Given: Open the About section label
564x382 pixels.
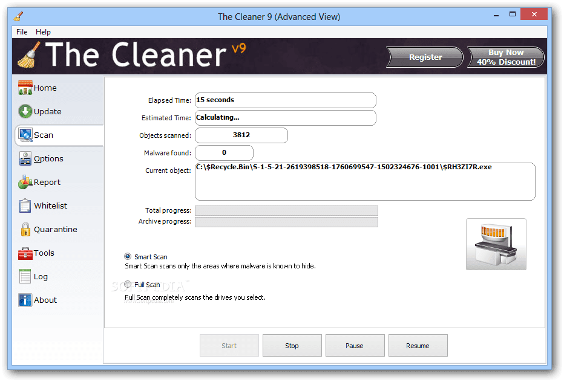Looking at the screenshot, I should (x=45, y=300).
